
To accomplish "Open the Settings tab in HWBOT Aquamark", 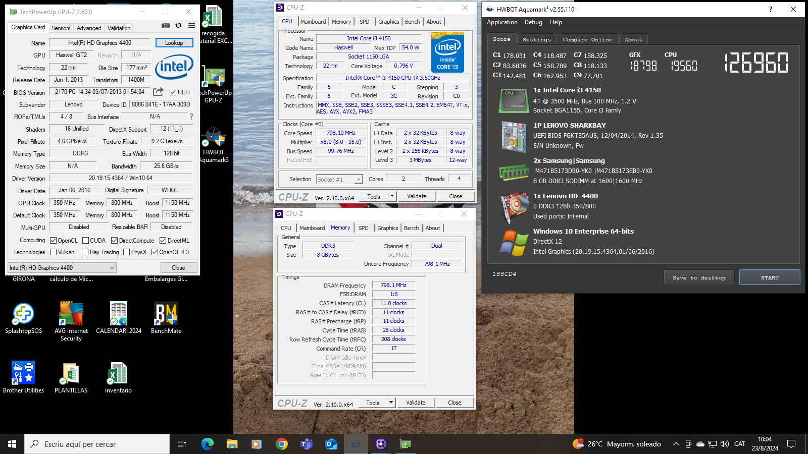I will [x=536, y=39].
